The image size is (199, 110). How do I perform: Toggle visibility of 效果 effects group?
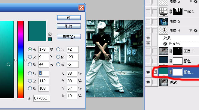coord(148,38)
